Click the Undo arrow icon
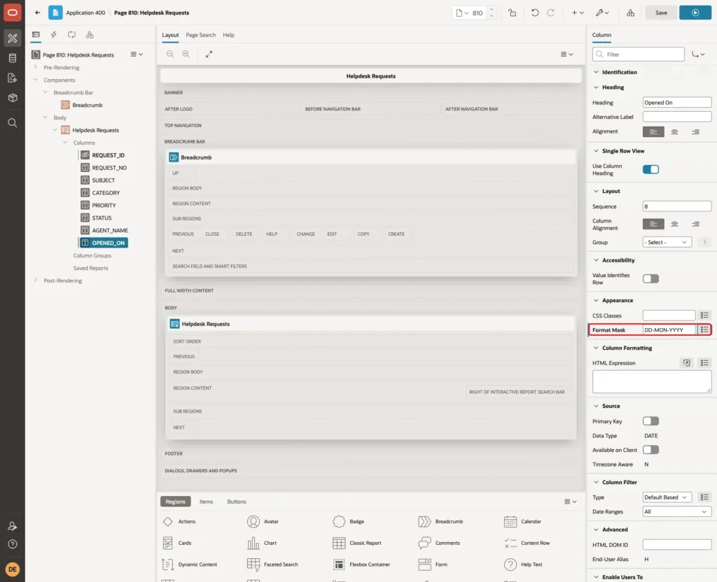Screen dimensions: 717x582 tap(534, 13)
